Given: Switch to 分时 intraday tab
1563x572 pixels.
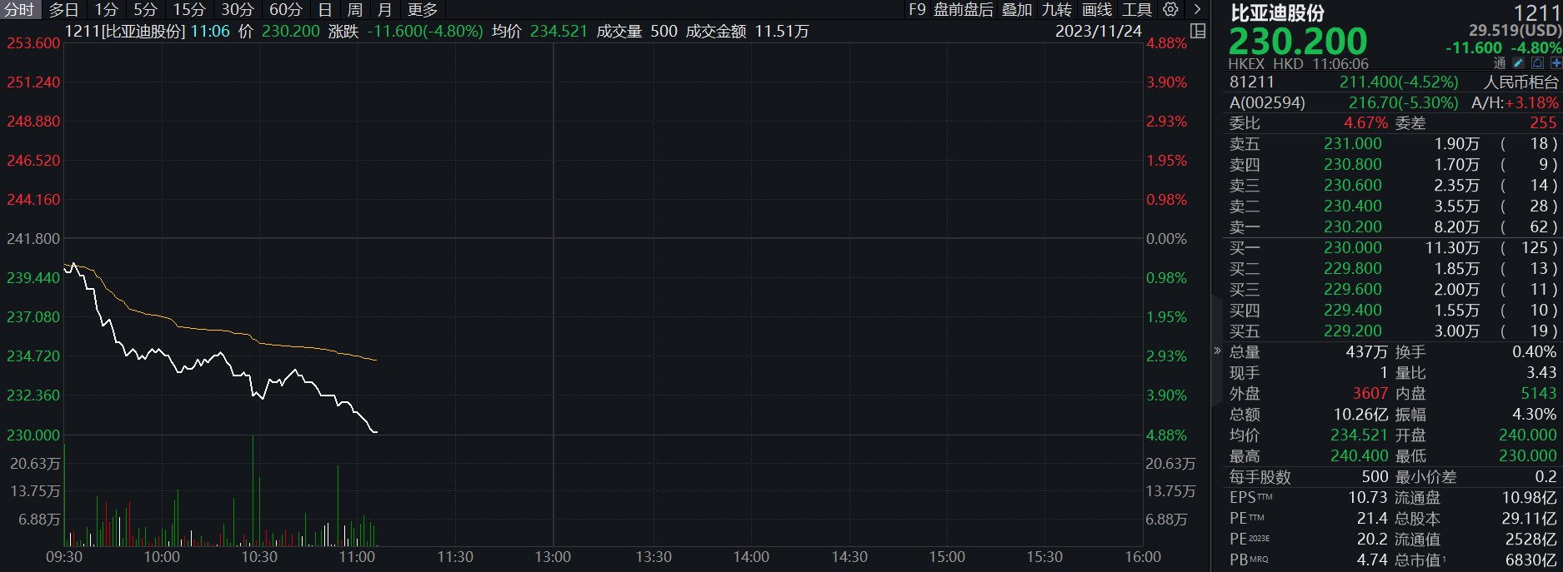Looking at the screenshot, I should pos(19,10).
